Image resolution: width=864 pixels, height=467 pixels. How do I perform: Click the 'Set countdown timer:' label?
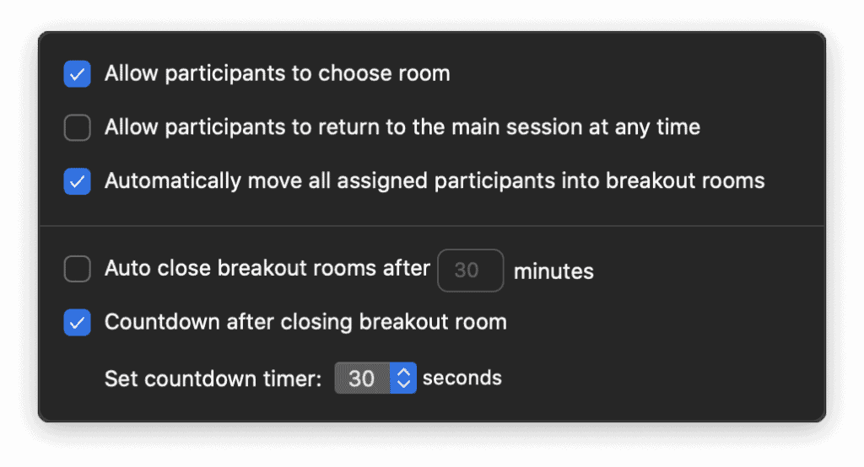point(213,378)
